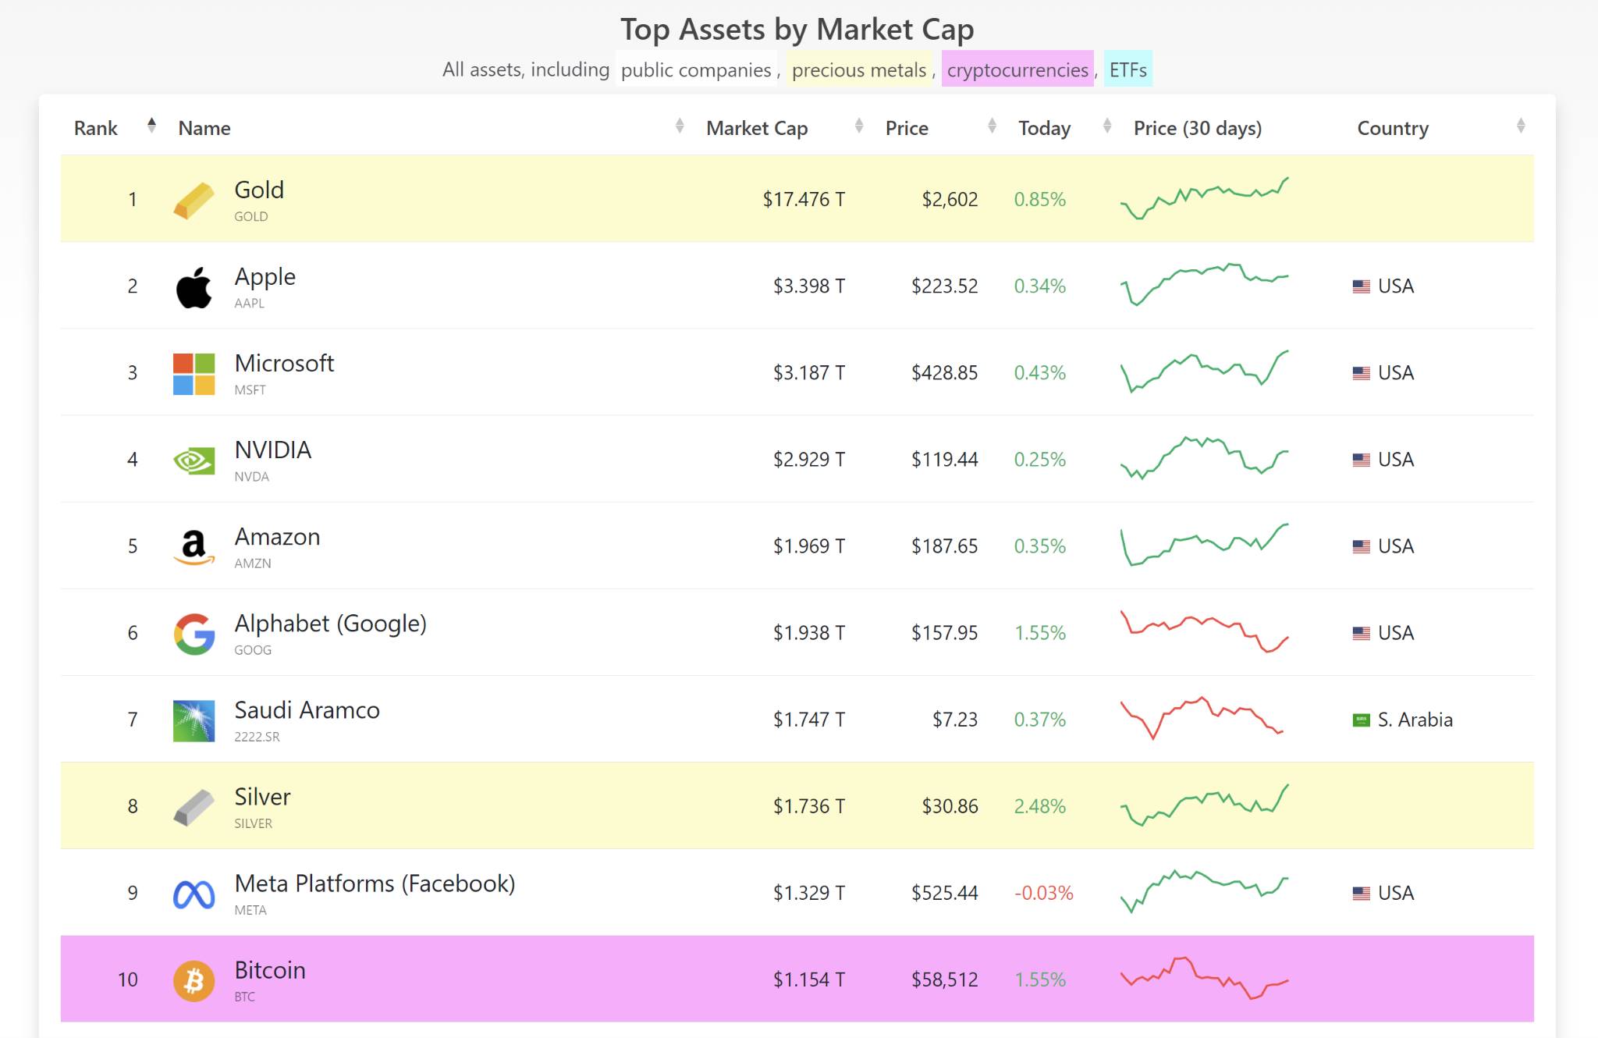Screen dimensions: 1598x1038
Task: Click the Microsoft (MSFT) logo icon
Action: [x=190, y=373]
